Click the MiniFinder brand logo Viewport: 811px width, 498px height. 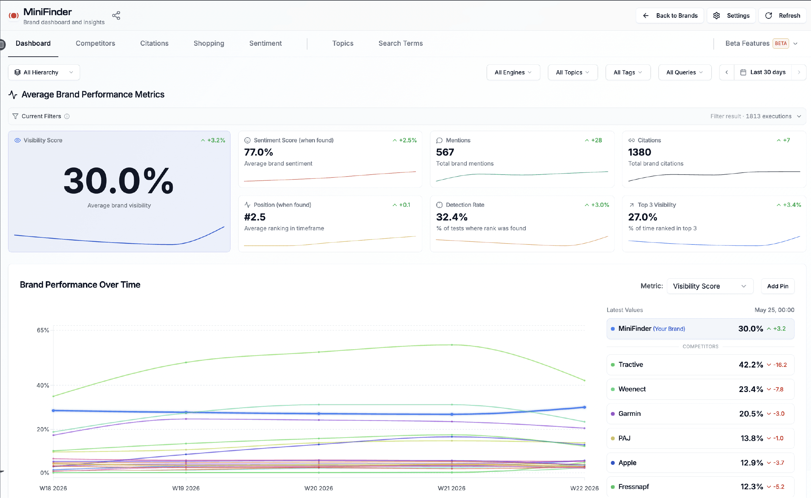[x=14, y=15]
